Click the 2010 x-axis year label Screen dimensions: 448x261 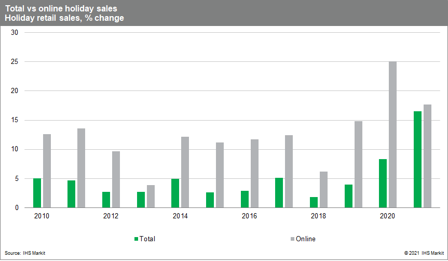tap(42, 215)
